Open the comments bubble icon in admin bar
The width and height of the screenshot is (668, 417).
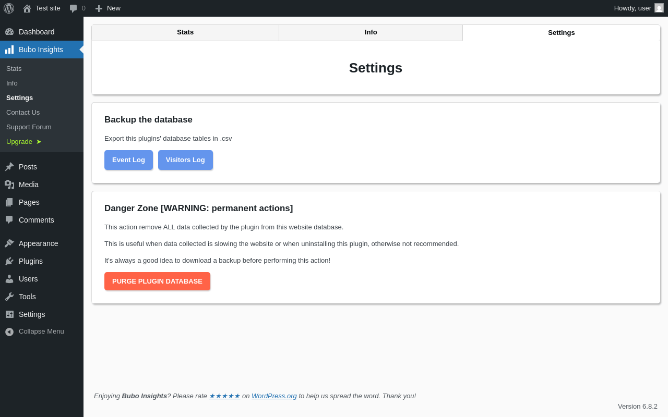pos(73,8)
